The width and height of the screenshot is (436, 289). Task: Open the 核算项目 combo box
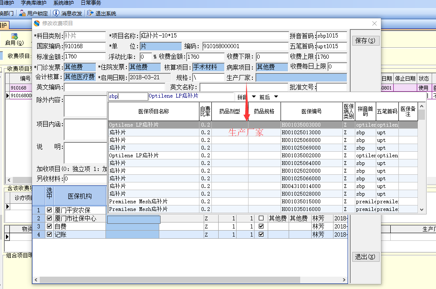(208, 67)
